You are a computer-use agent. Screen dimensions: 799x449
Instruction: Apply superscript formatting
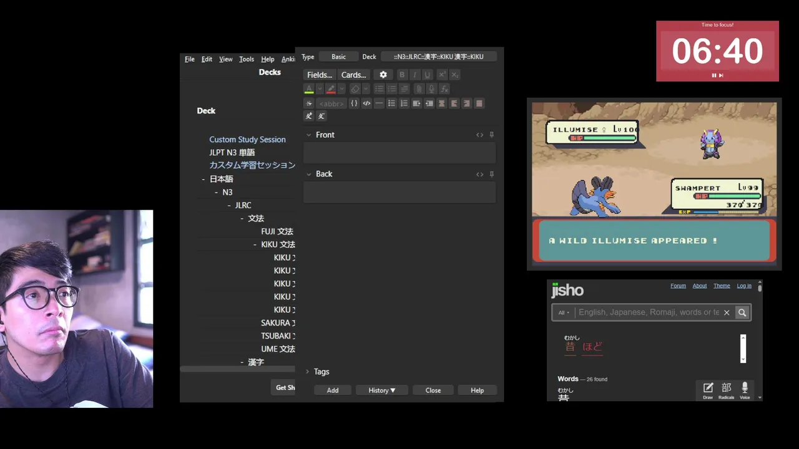tap(442, 75)
